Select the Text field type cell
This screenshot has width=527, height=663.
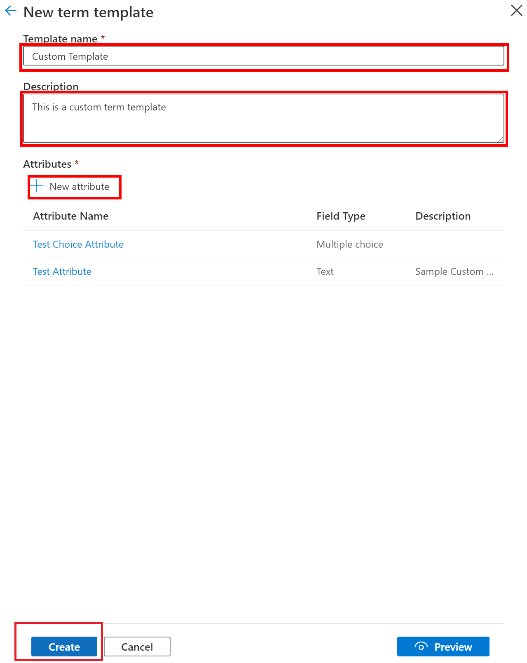(325, 272)
